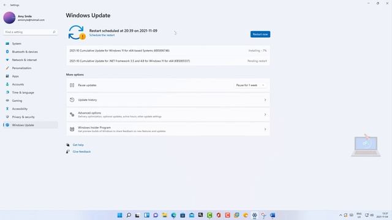Image resolution: width=392 pixels, height=220 pixels.
Task: Open the Pause for 1 week dropdown
Action: [250, 86]
